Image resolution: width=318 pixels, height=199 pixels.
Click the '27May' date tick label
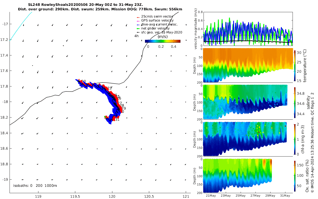[x=255, y=196]
